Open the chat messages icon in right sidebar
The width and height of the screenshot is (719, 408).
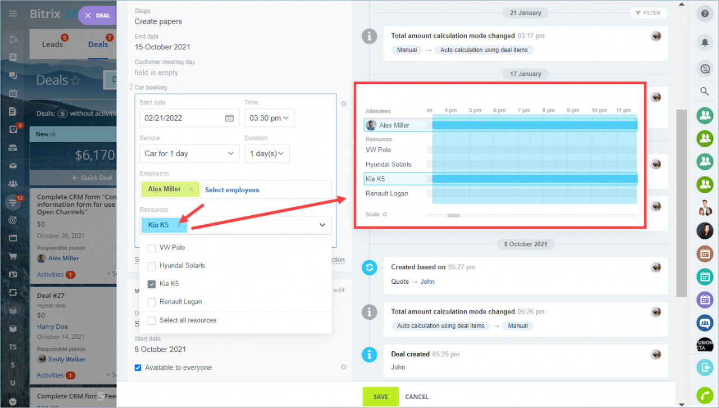click(704, 69)
